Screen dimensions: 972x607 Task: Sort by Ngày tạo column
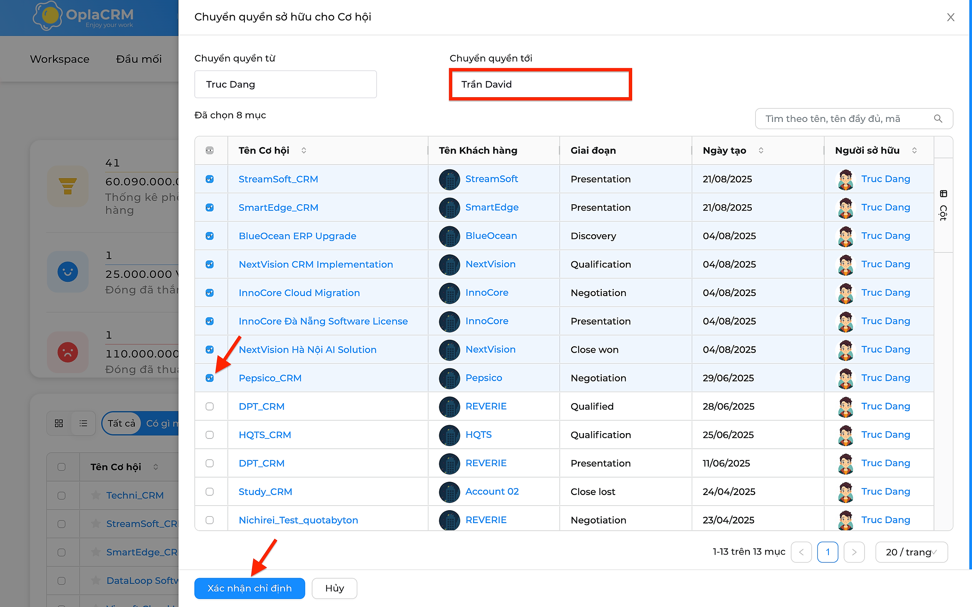(761, 151)
